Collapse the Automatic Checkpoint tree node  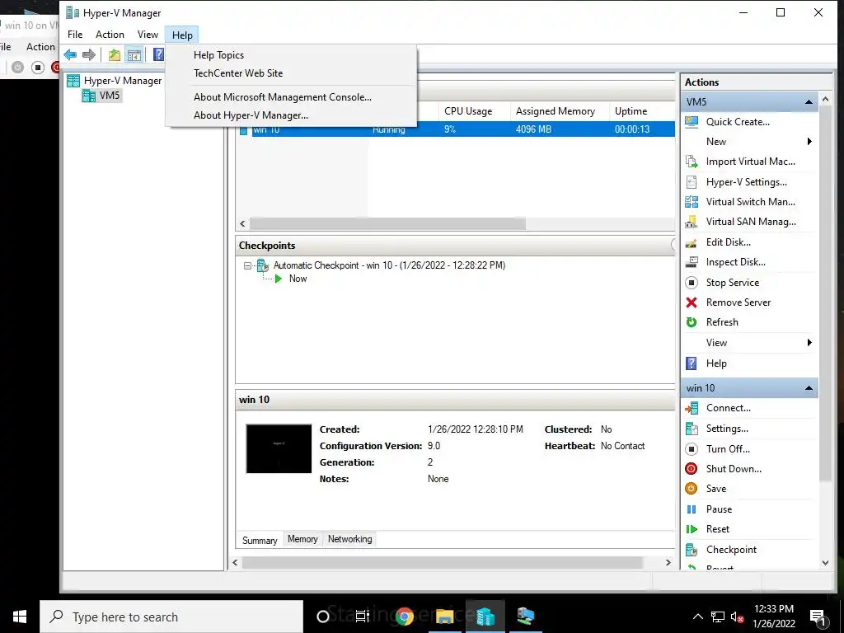pos(247,265)
